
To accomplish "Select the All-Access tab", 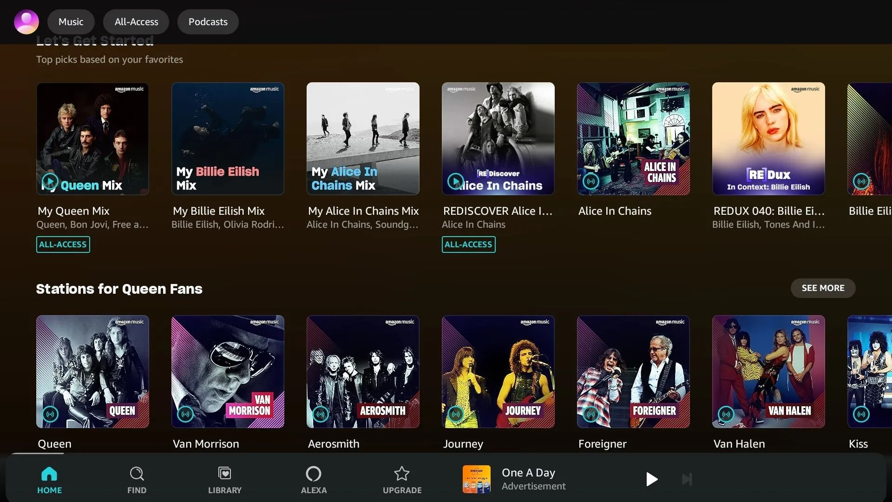I will point(136,22).
